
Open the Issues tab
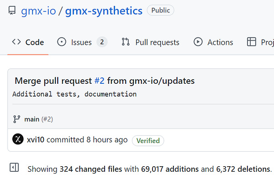pos(82,42)
